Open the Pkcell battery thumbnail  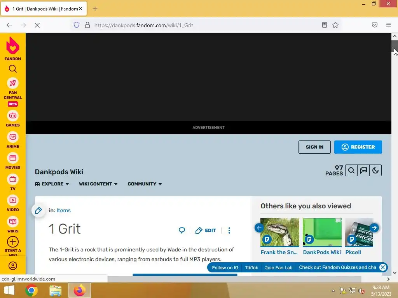(359, 232)
